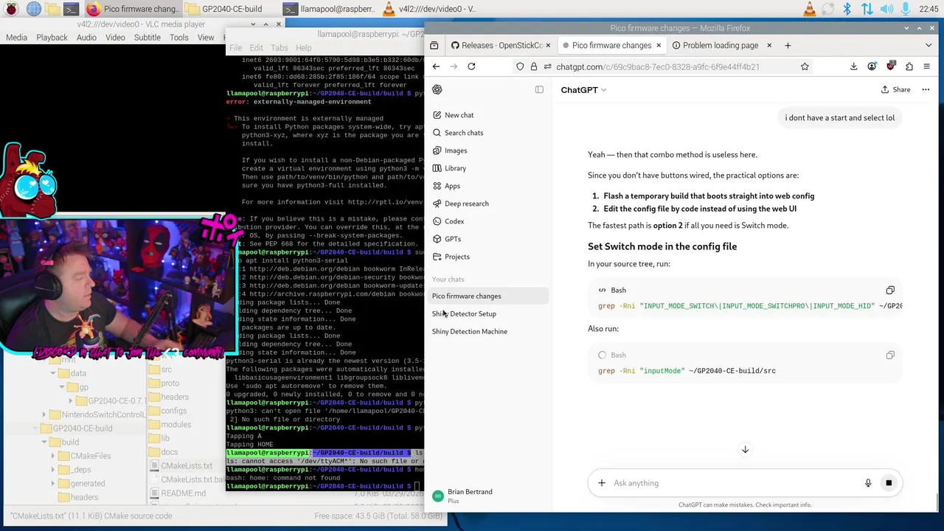This screenshot has width=944, height=531.
Task: Open the Firefox hamburger application menu
Action: click(927, 66)
